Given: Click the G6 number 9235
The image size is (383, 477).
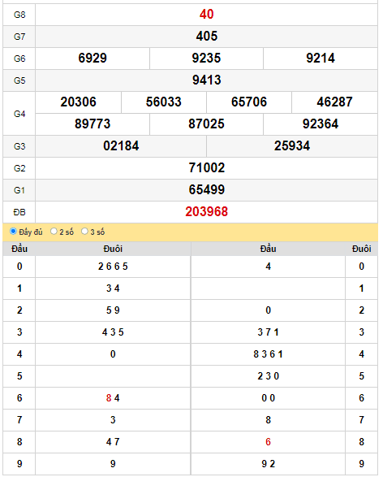Looking at the screenshot, I should pos(206,59).
